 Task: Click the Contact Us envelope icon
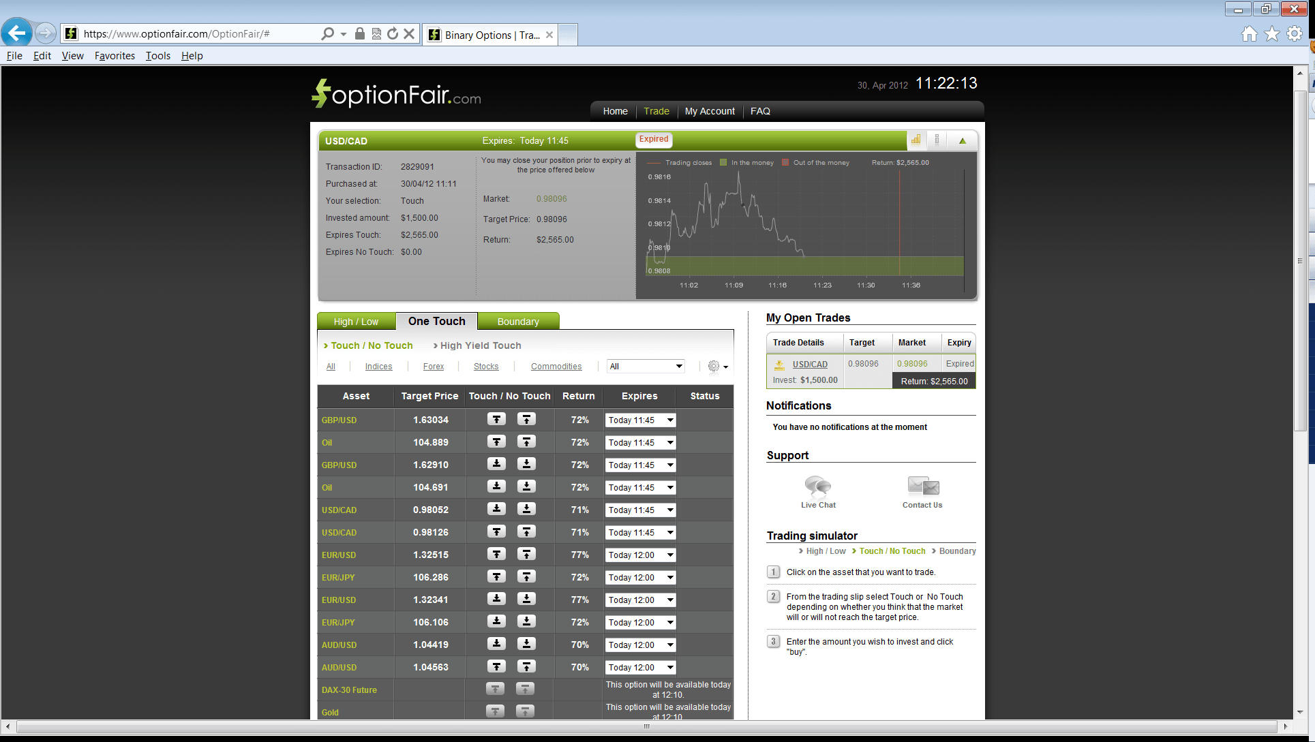(x=922, y=486)
